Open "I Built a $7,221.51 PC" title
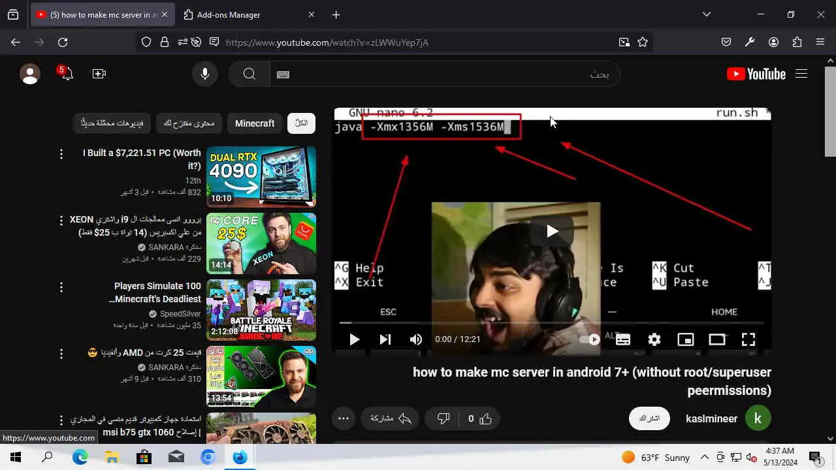This screenshot has width=836, height=470. click(x=142, y=159)
